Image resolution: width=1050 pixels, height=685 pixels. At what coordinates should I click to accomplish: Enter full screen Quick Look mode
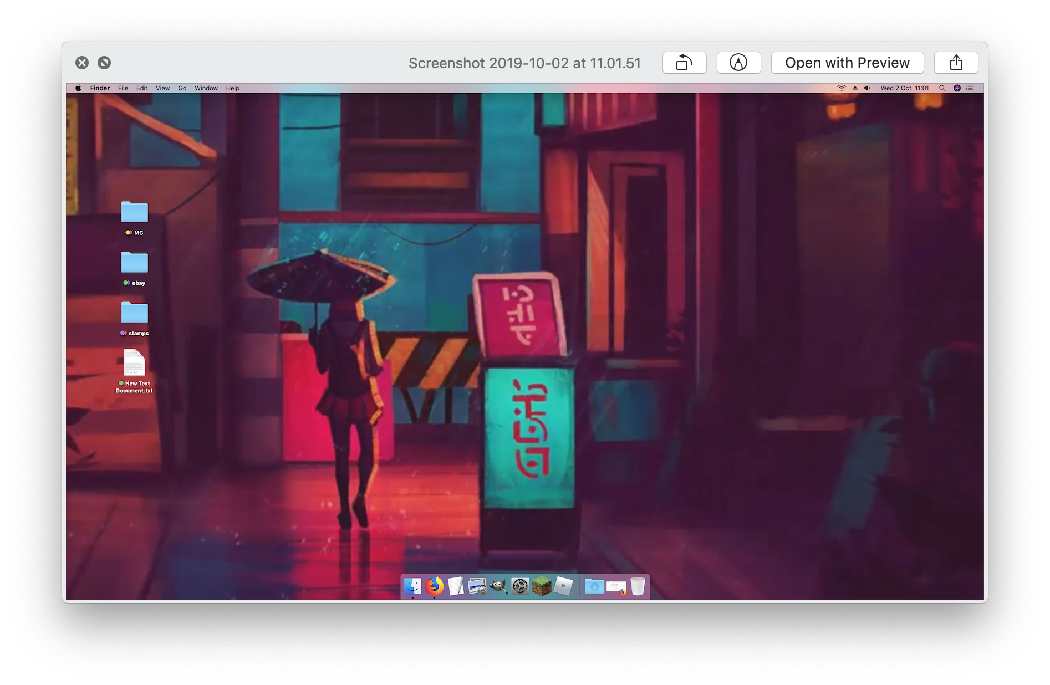pos(104,63)
